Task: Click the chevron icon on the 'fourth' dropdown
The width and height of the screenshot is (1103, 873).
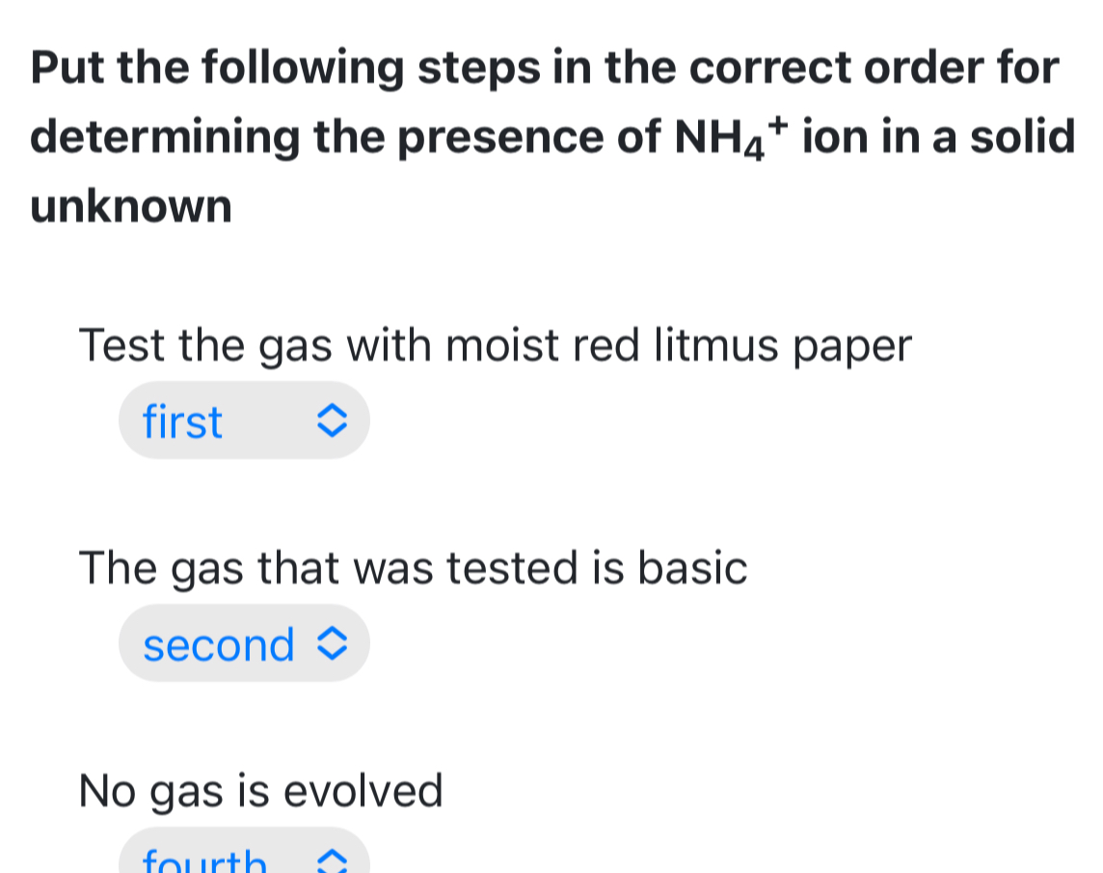Action: (x=332, y=861)
